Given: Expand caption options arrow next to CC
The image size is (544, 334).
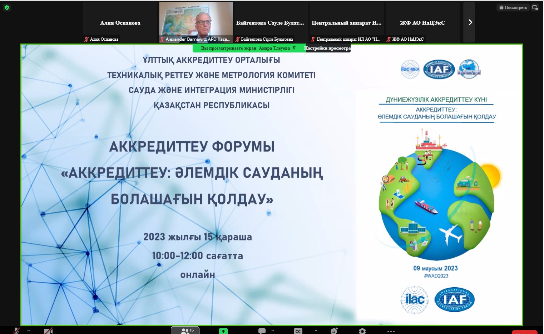Looking at the screenshot, I should click(x=316, y=330).
